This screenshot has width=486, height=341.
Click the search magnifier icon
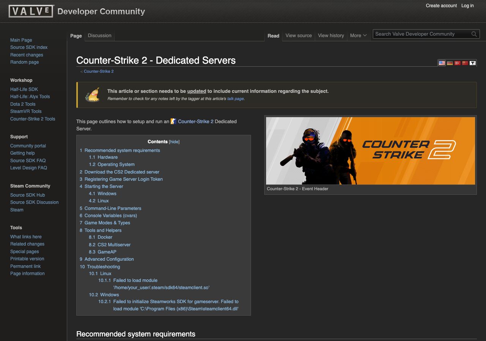pos(474,34)
